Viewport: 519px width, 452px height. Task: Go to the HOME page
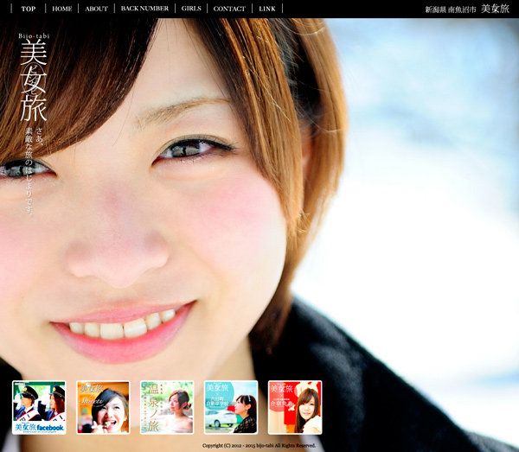click(x=62, y=9)
